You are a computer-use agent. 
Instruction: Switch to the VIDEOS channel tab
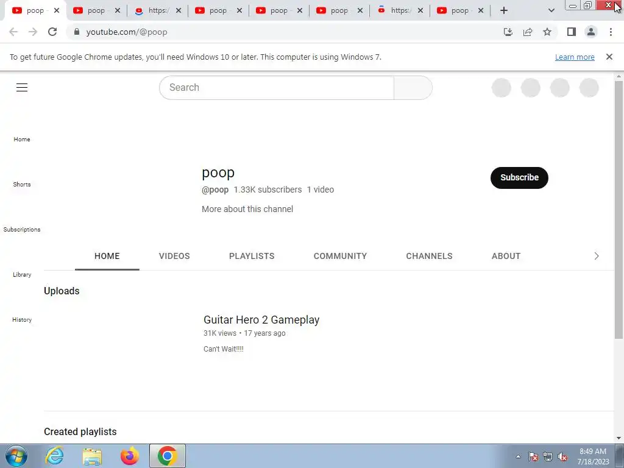[x=174, y=256]
